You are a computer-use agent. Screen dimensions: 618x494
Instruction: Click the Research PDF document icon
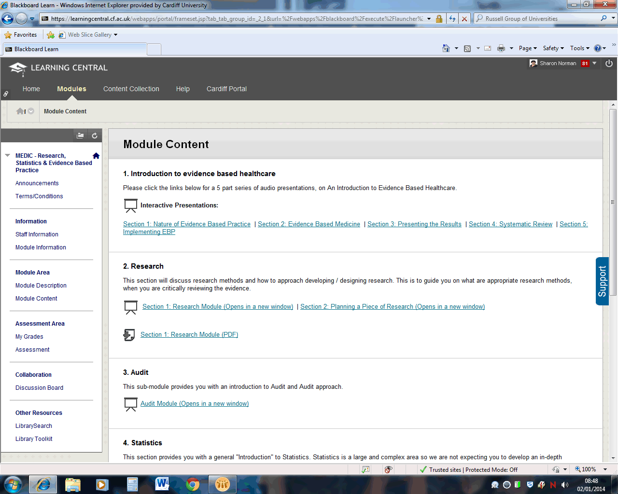pyautogui.click(x=129, y=335)
